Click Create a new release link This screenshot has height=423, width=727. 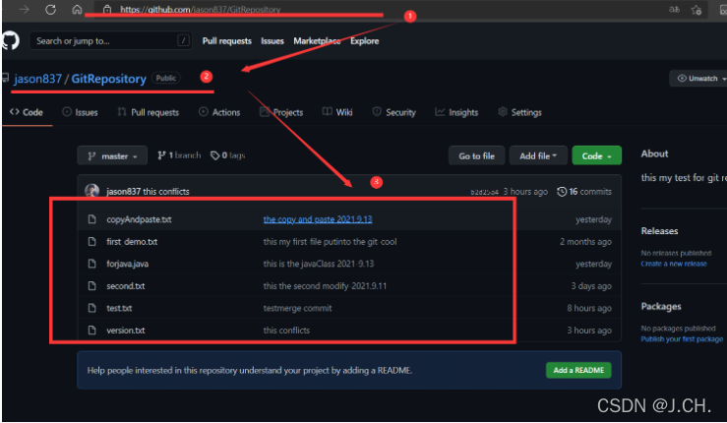(x=674, y=264)
